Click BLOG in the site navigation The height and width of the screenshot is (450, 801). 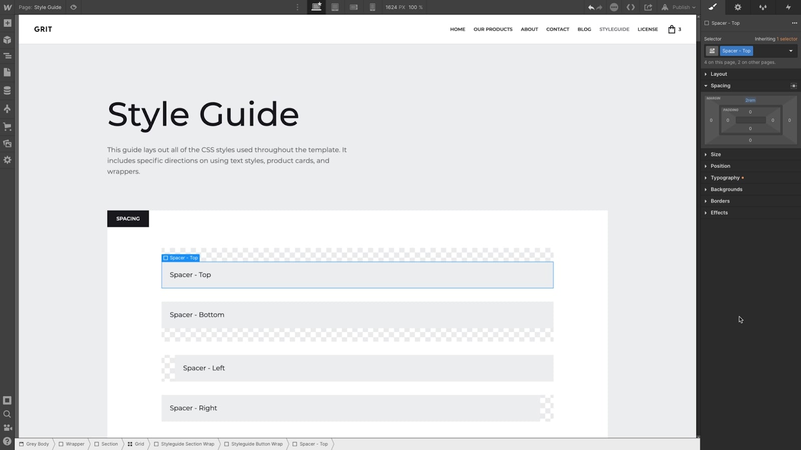tap(584, 29)
